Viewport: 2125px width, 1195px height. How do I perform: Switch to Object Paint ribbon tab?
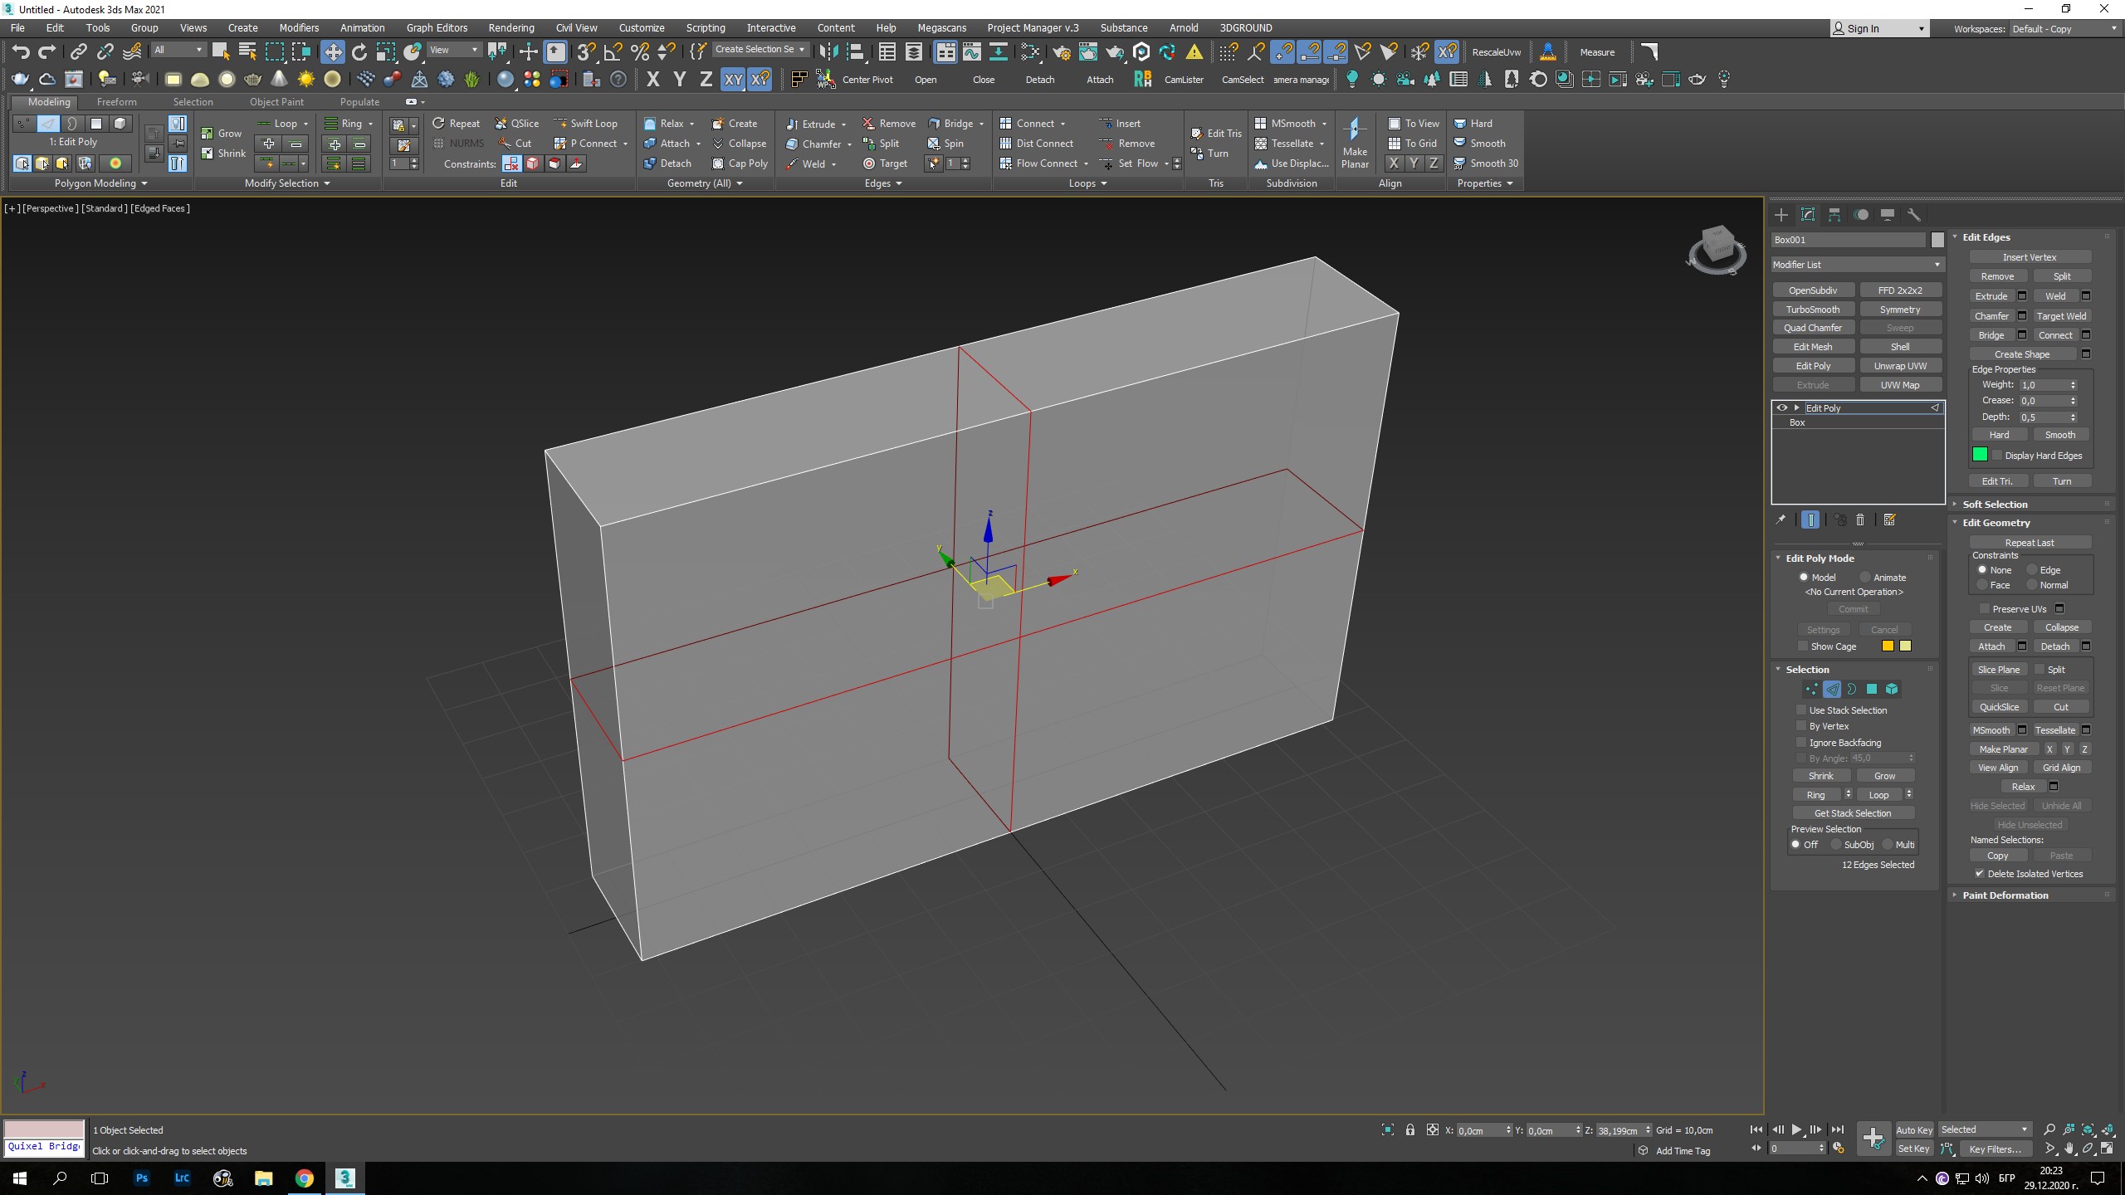tap(276, 102)
